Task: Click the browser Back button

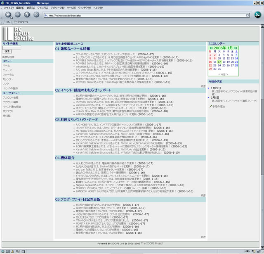Action: (8, 15)
